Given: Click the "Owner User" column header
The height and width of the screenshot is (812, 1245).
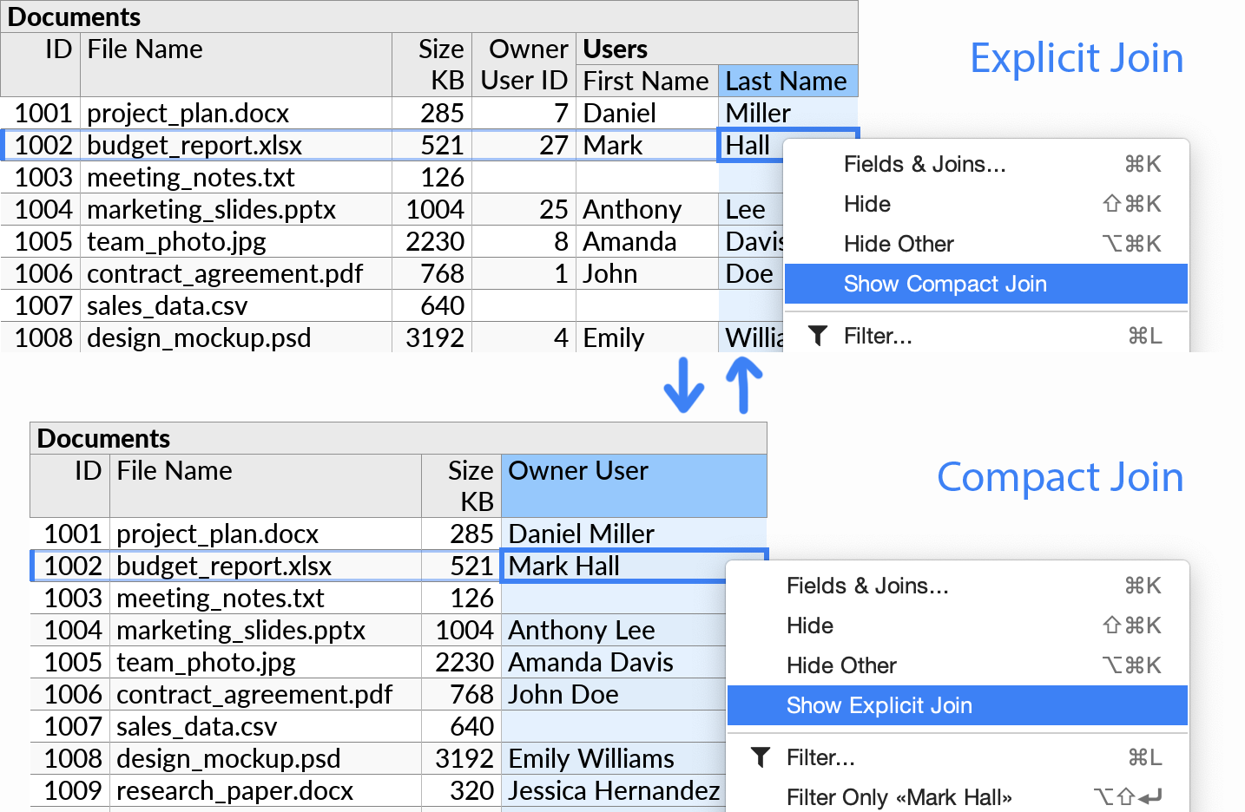Looking at the screenshot, I should pos(578,471).
